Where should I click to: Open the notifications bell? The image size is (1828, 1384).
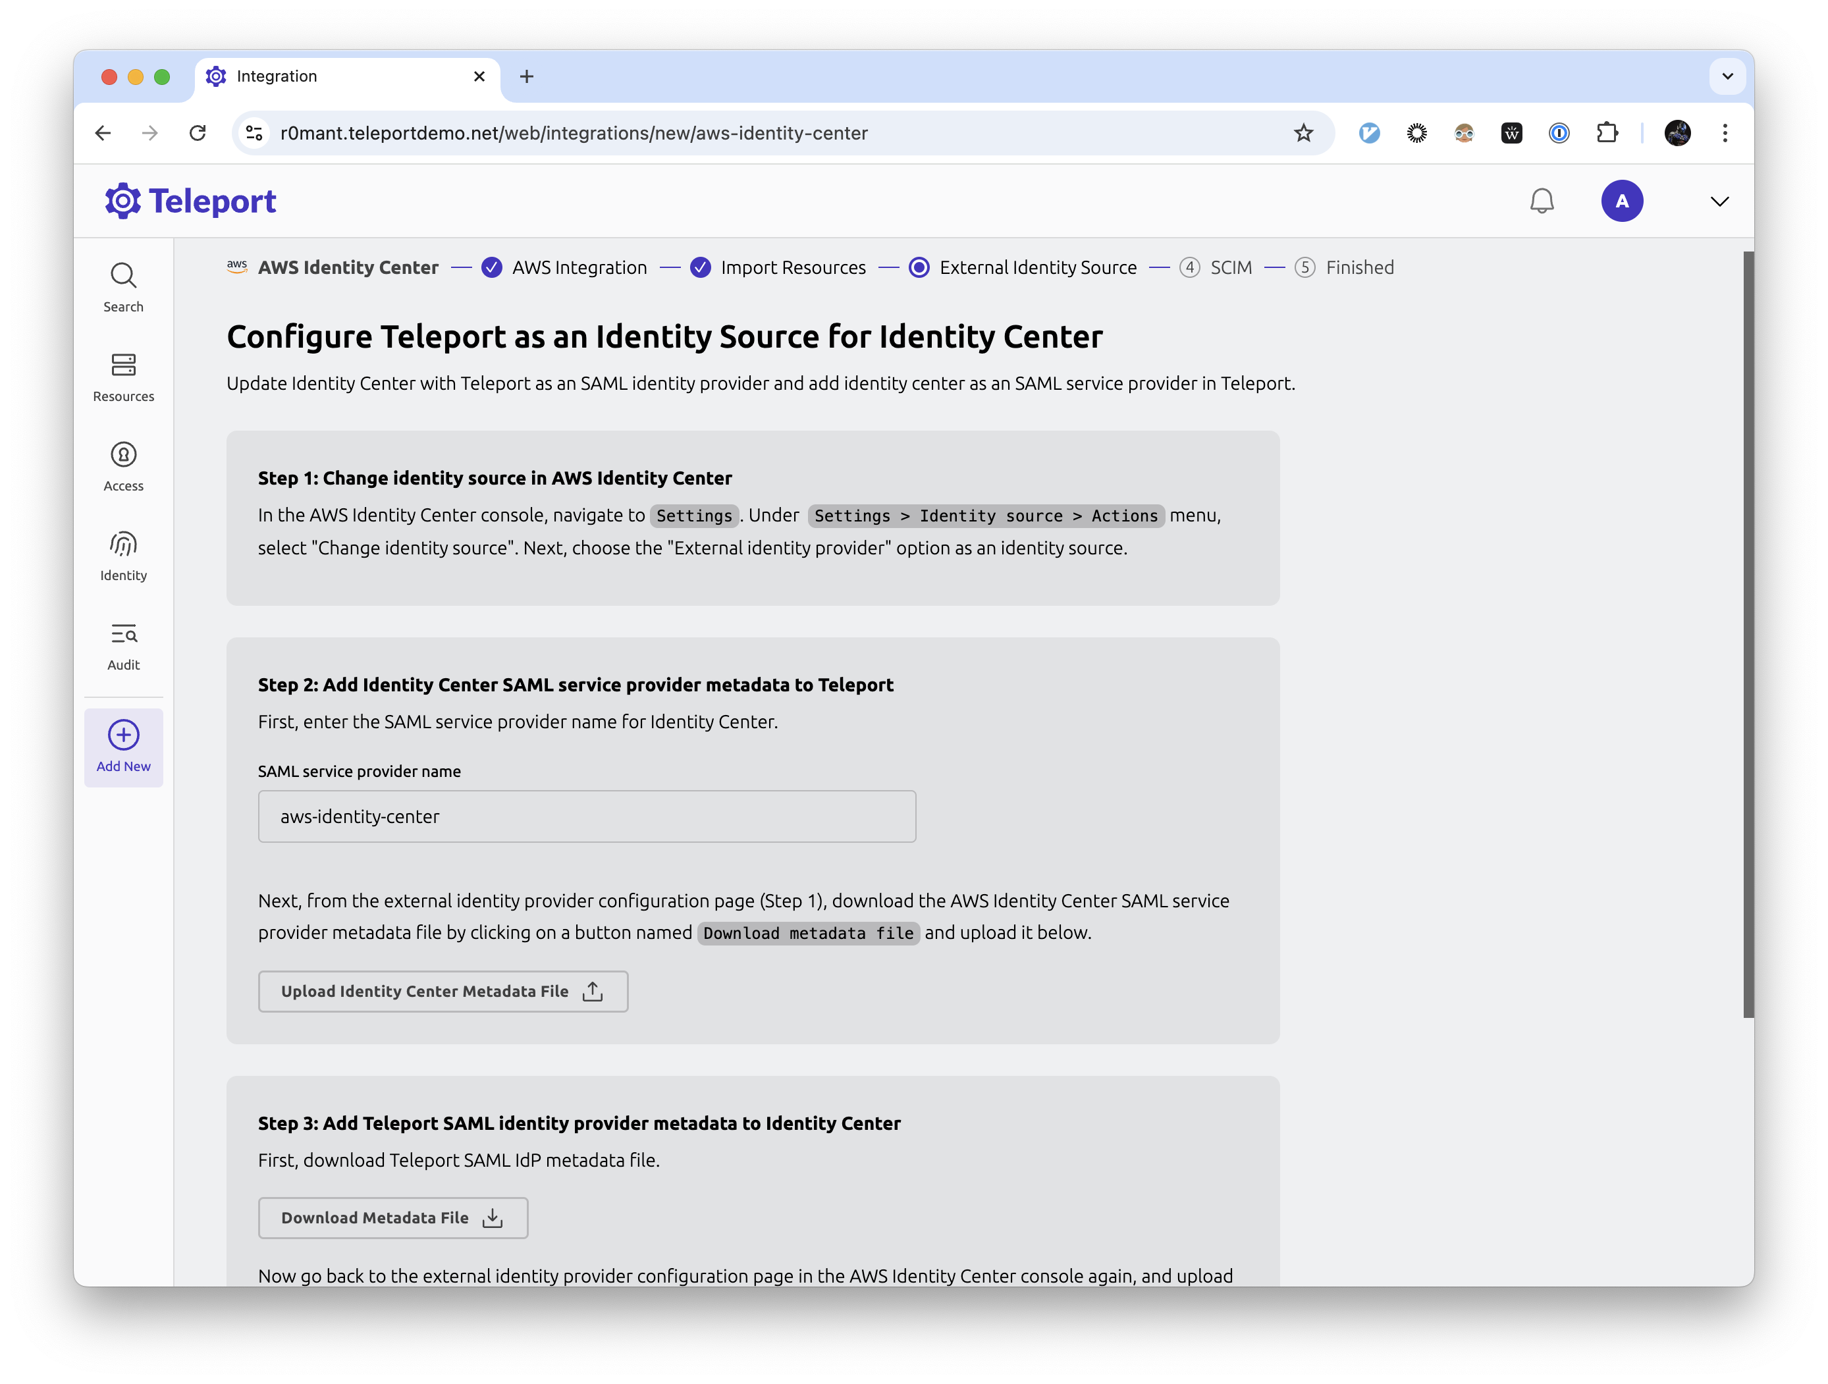[x=1542, y=200]
